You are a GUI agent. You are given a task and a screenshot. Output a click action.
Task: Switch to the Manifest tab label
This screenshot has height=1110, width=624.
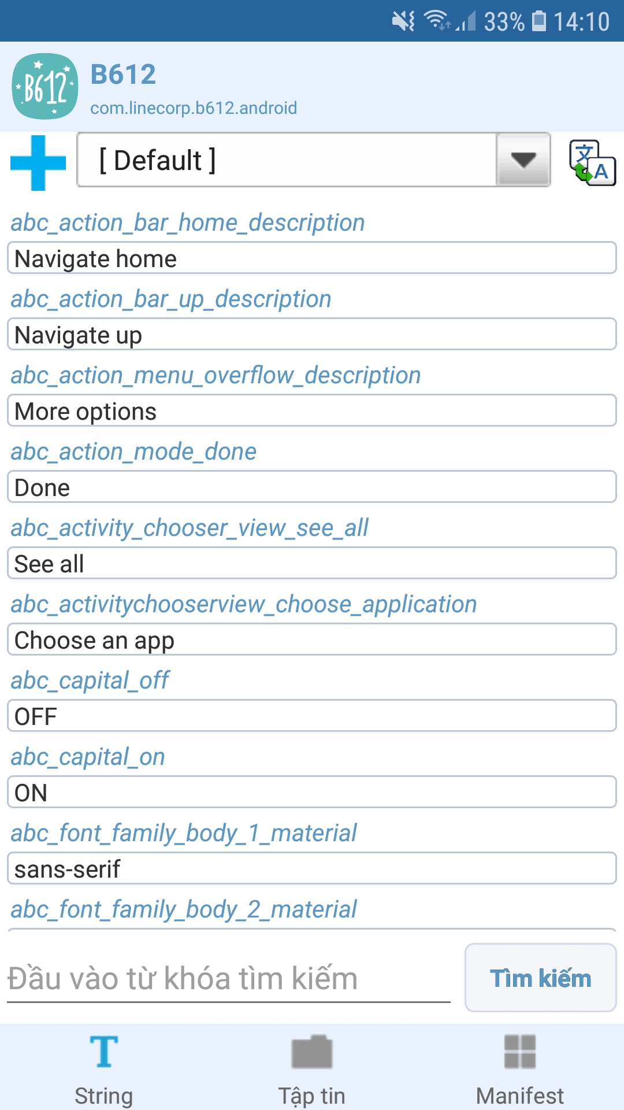(x=520, y=1096)
